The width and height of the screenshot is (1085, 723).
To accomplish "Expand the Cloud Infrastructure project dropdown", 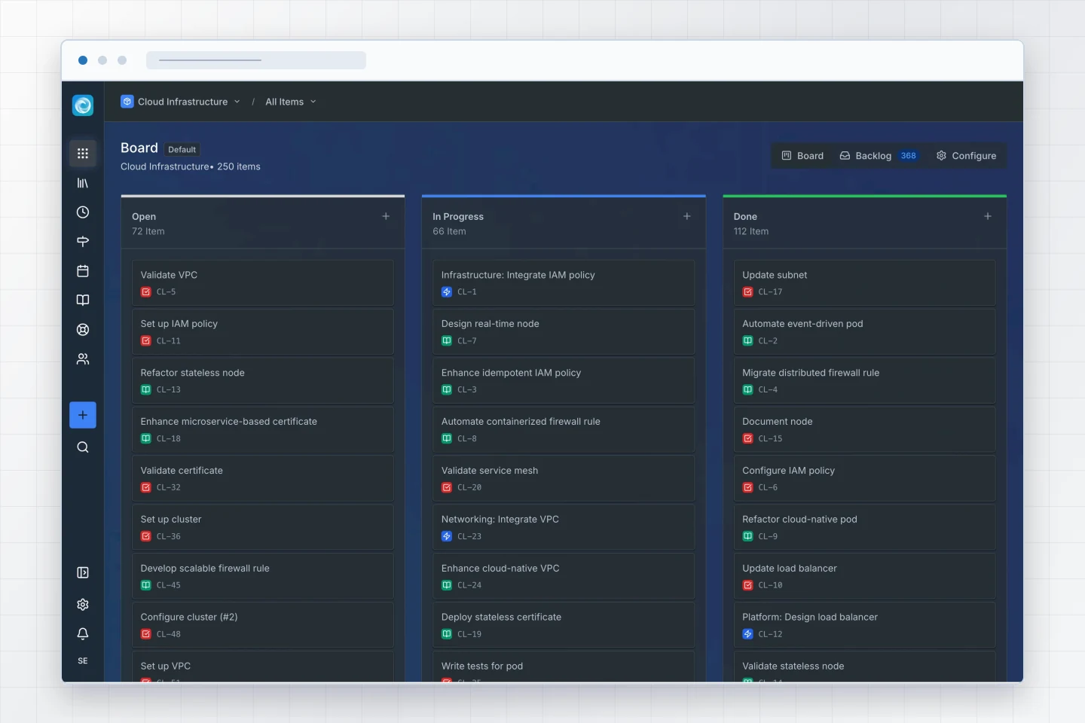I will pyautogui.click(x=237, y=102).
